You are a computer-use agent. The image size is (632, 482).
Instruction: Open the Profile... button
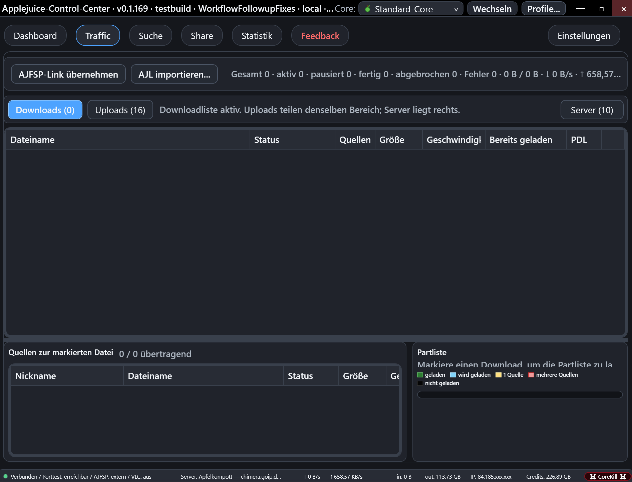click(544, 9)
